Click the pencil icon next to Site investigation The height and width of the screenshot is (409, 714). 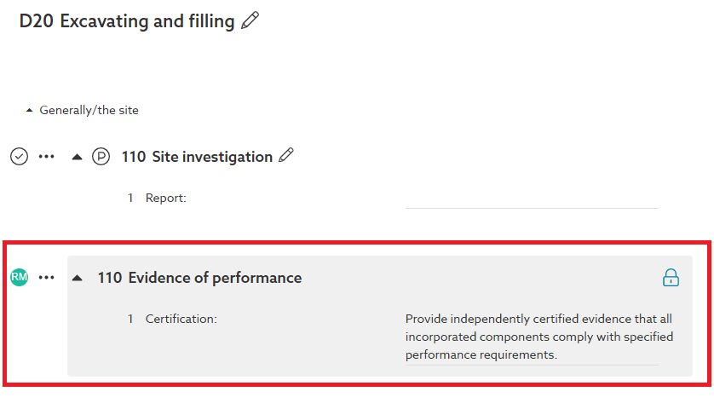pos(286,156)
